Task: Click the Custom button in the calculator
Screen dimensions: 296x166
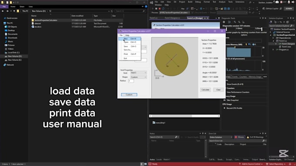Action: point(129,94)
